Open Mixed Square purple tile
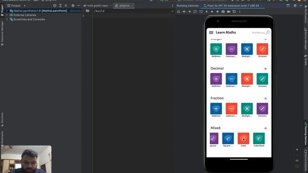Screen dimensions: 308x173 pos(214,138)
